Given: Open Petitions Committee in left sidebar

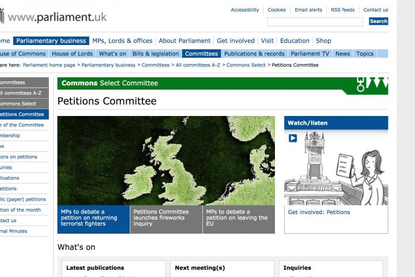Looking at the screenshot, I should tap(23, 114).
